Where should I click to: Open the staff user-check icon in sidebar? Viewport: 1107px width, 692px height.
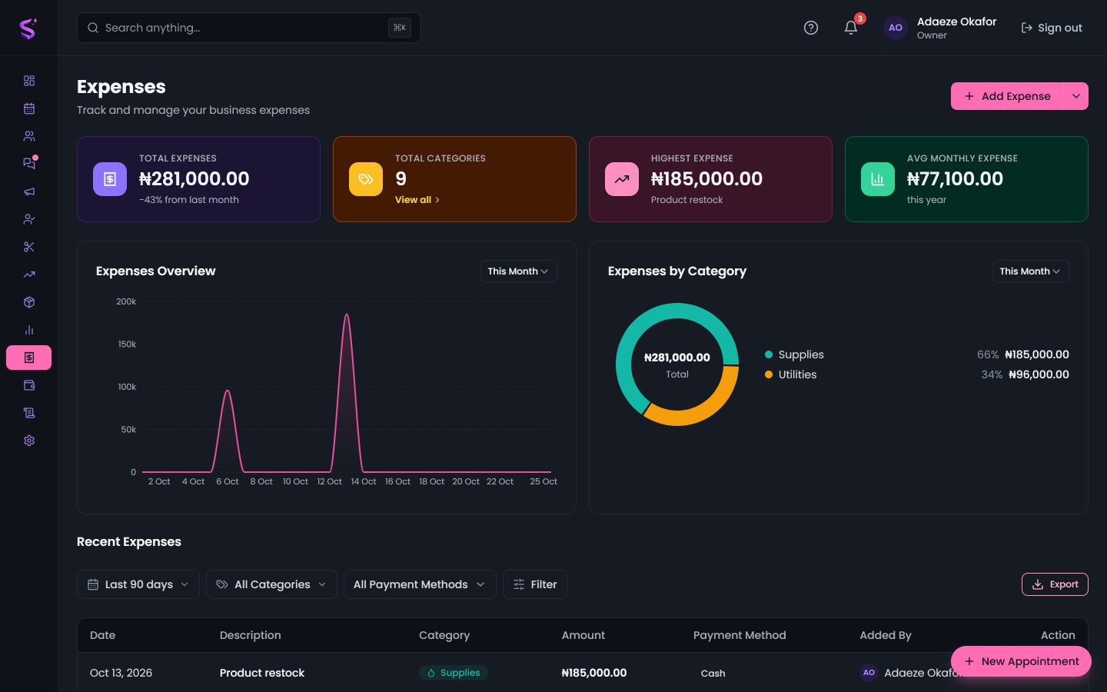29,219
